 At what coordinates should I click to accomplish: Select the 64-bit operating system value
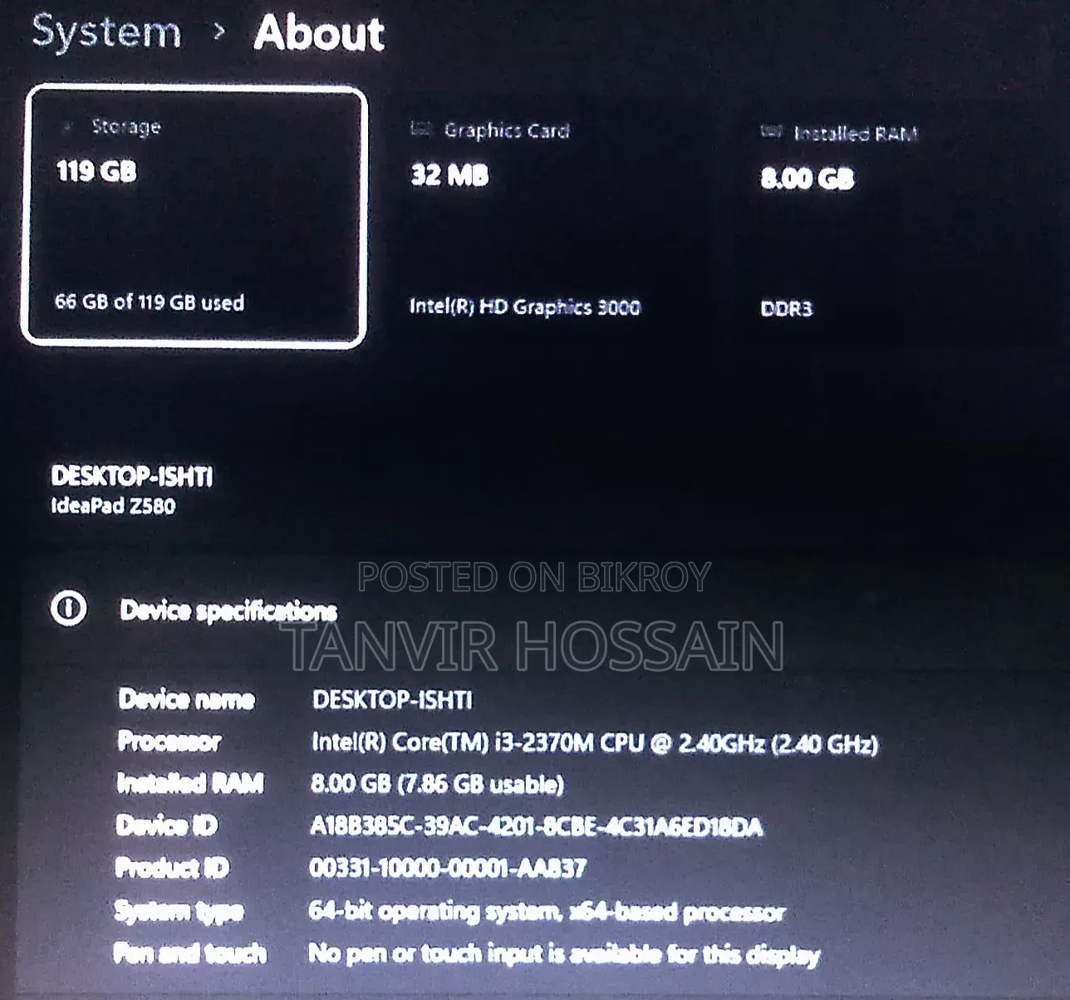pyautogui.click(x=547, y=912)
